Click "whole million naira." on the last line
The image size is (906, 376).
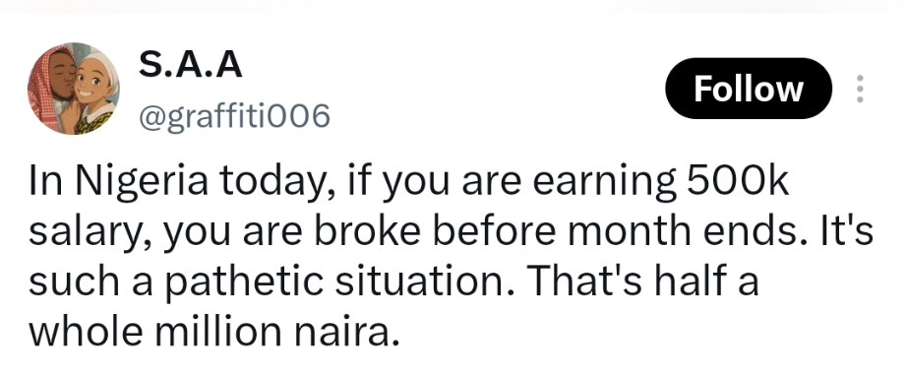[213, 332]
